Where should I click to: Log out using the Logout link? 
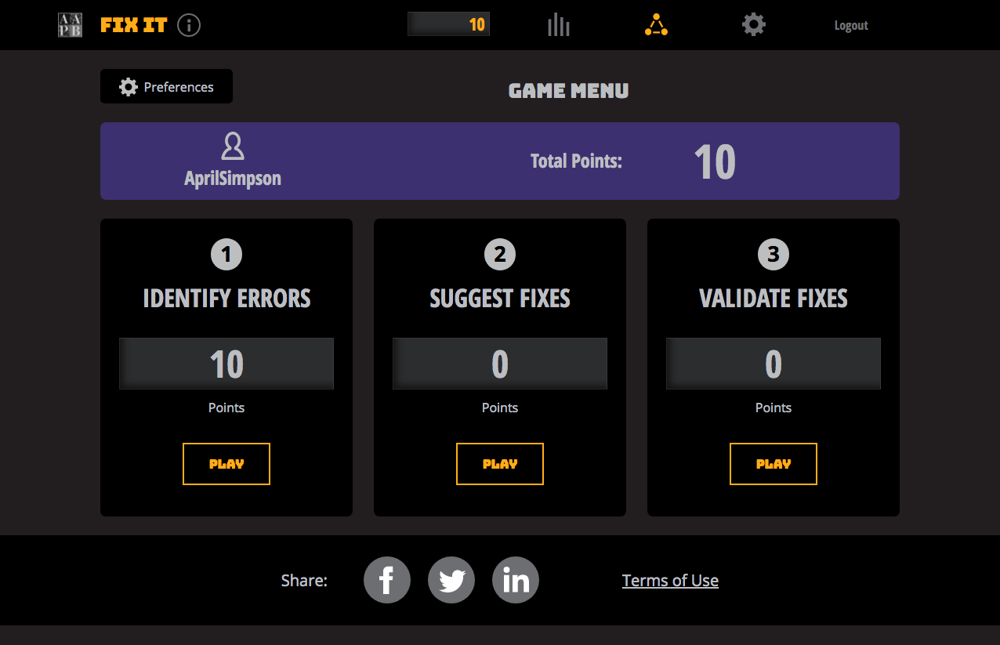tap(851, 25)
